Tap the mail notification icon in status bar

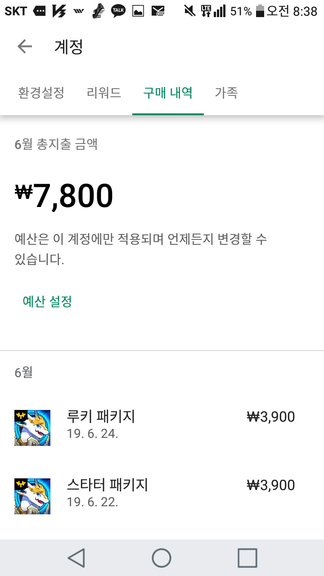pyautogui.click(x=158, y=11)
